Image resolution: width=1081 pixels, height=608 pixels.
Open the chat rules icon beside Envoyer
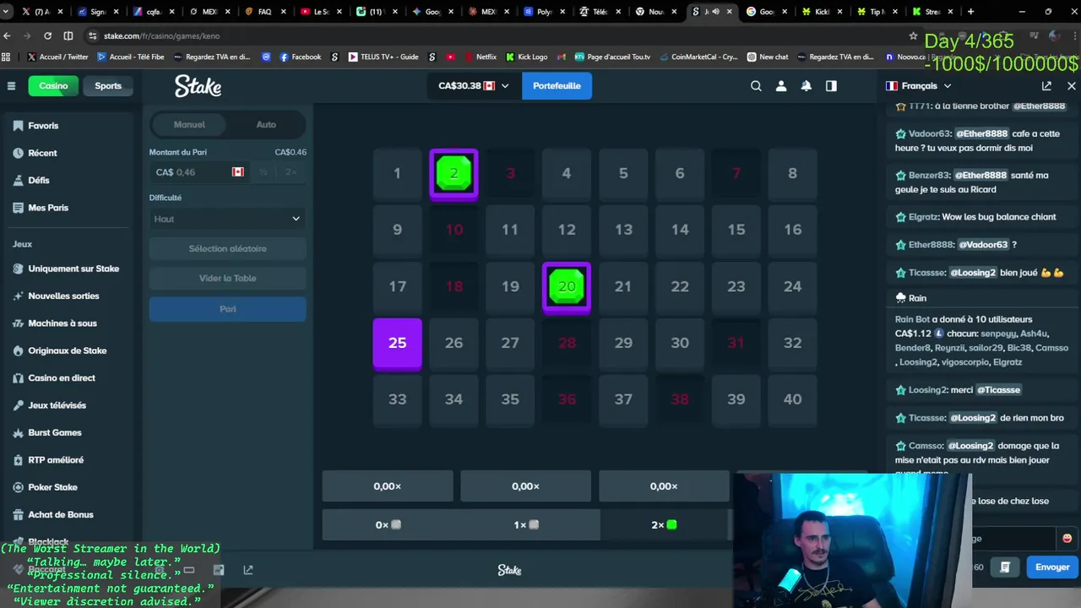click(1005, 567)
